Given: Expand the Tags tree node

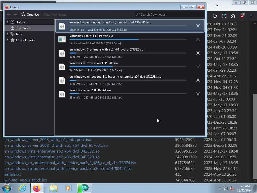Looking at the screenshot, I should click(x=8, y=34).
